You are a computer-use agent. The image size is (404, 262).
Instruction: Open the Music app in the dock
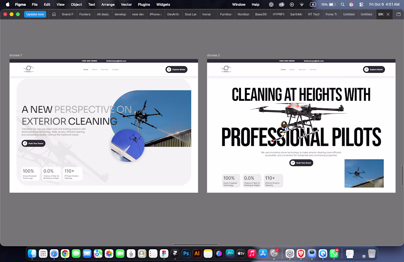pos(252,254)
